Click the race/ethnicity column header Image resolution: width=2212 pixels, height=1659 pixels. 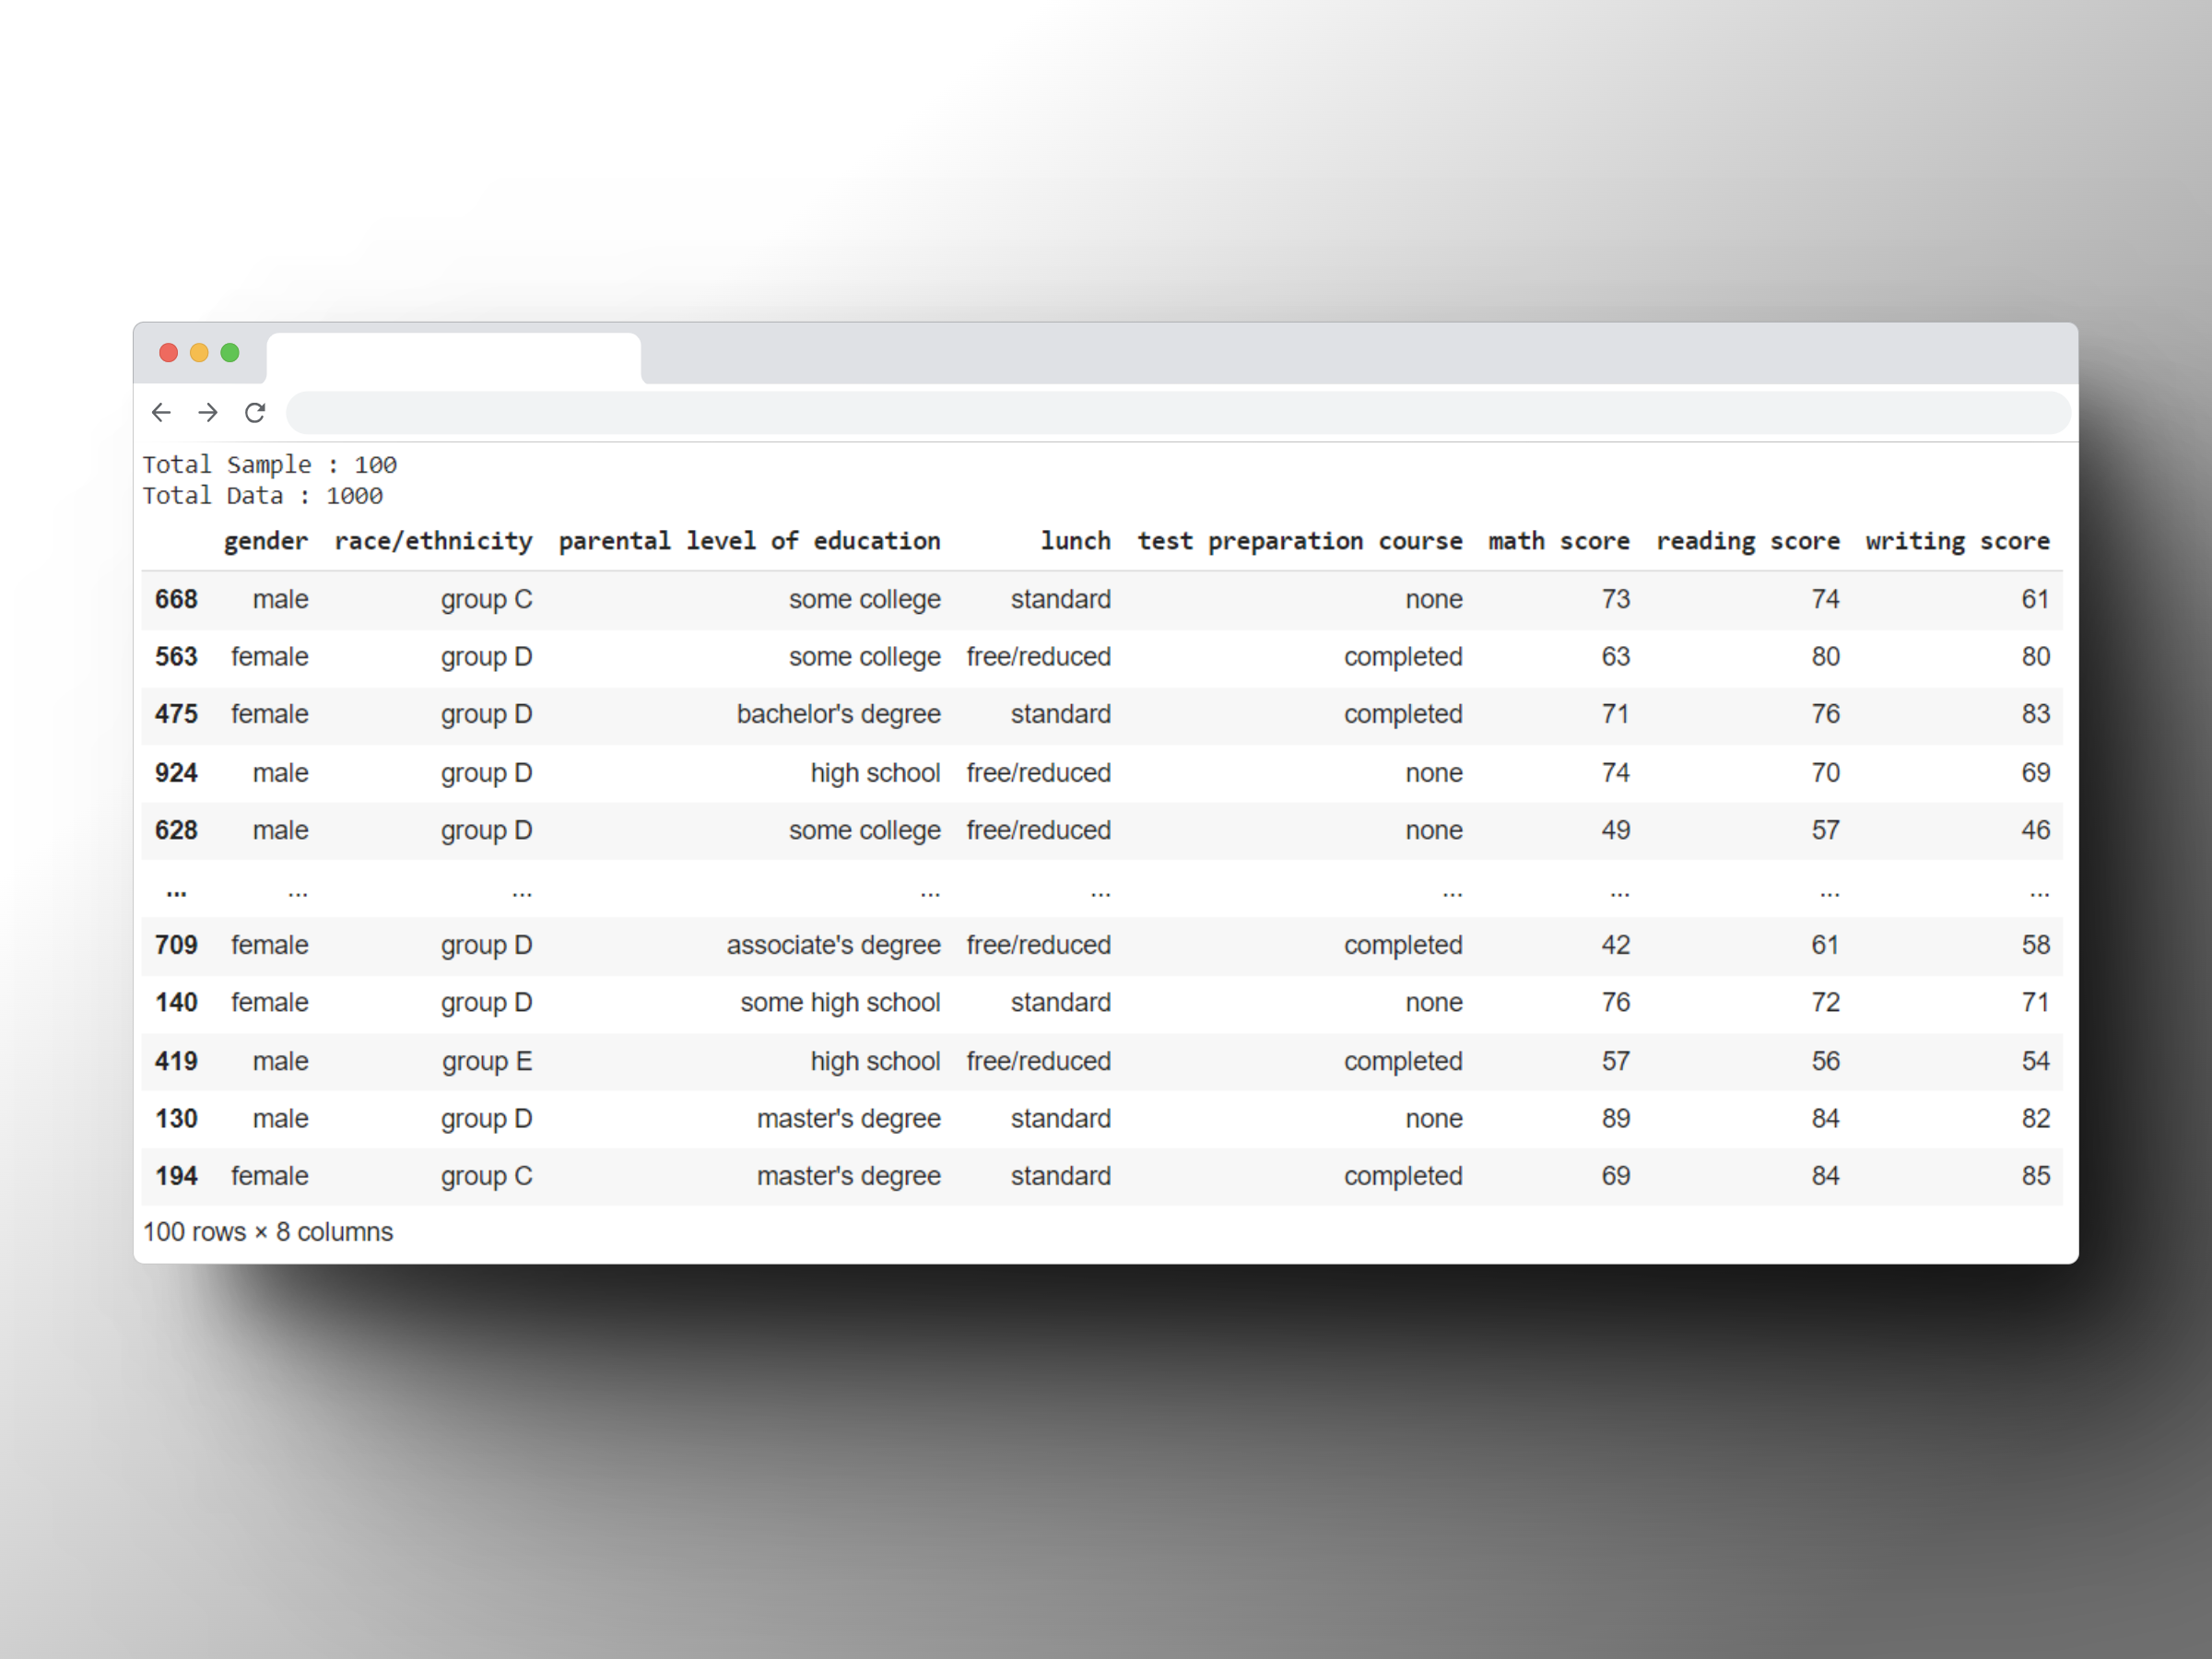tap(433, 541)
